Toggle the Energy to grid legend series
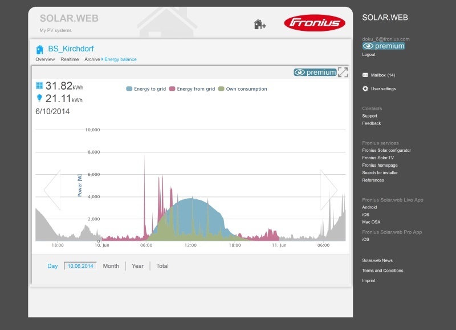The width and height of the screenshot is (456, 330). coord(146,89)
